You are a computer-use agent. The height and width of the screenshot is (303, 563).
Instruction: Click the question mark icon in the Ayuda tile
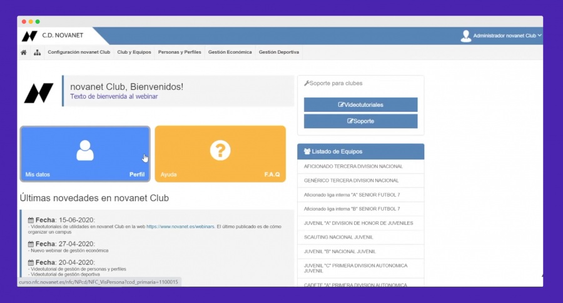pyautogui.click(x=220, y=150)
